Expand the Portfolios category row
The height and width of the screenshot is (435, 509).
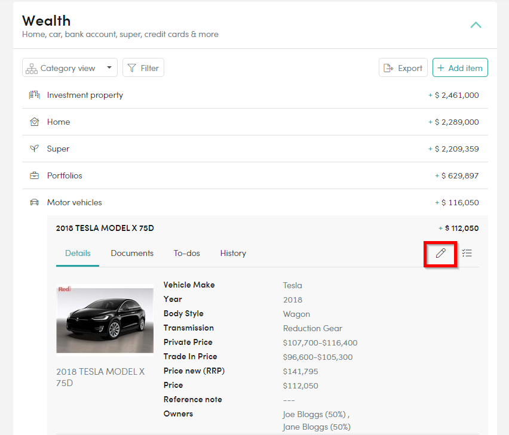pos(255,175)
